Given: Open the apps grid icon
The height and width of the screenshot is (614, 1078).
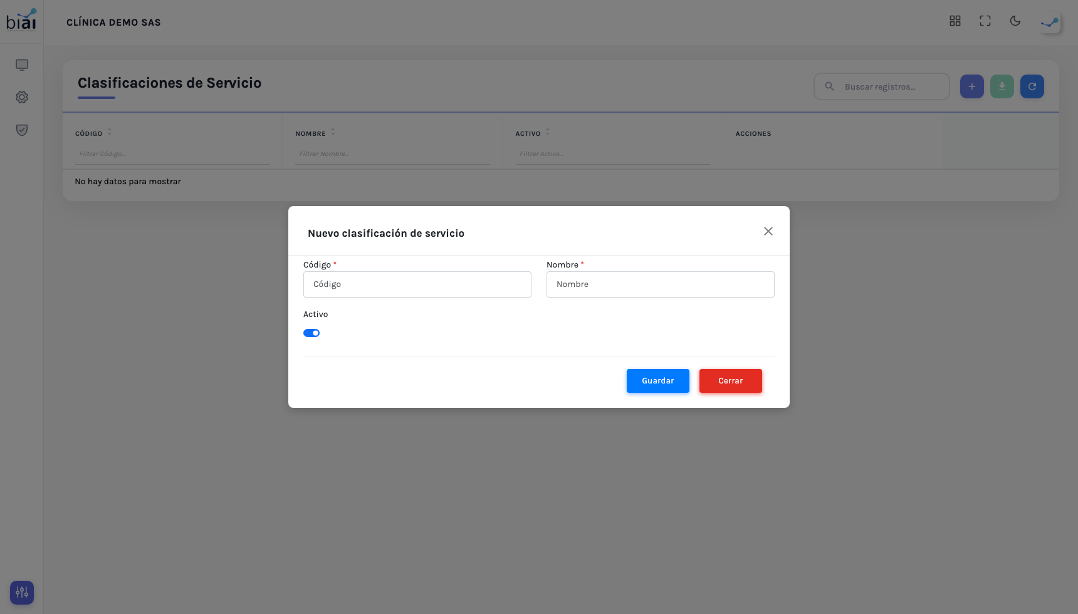Looking at the screenshot, I should (955, 21).
